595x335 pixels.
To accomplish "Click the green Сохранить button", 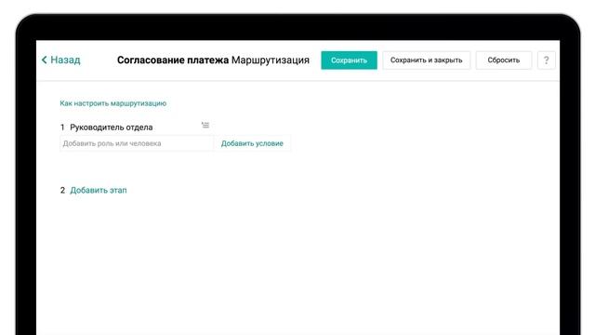I will tap(349, 60).
